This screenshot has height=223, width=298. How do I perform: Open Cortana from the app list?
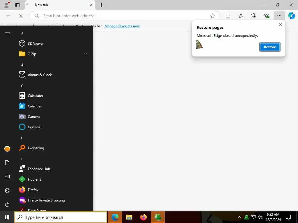(x=53, y=127)
